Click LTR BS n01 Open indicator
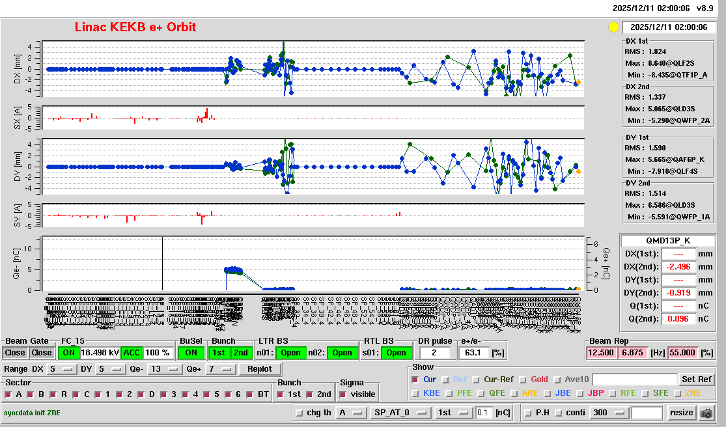Screen dimensions: 726x427 [x=290, y=353]
